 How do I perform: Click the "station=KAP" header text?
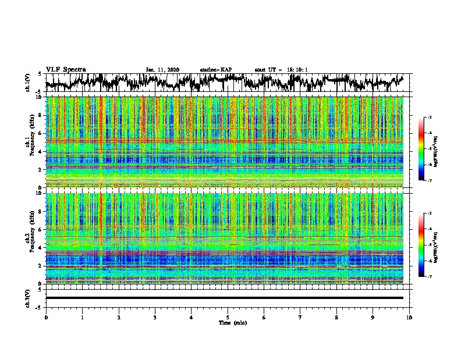pos(215,70)
